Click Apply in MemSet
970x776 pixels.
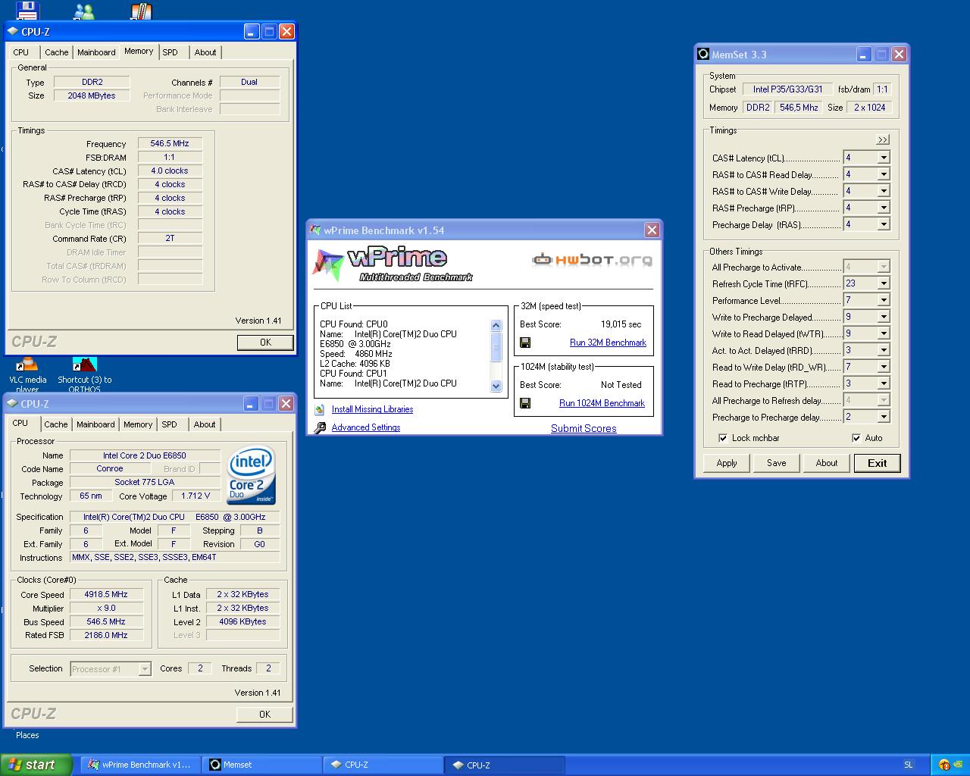[x=727, y=463]
